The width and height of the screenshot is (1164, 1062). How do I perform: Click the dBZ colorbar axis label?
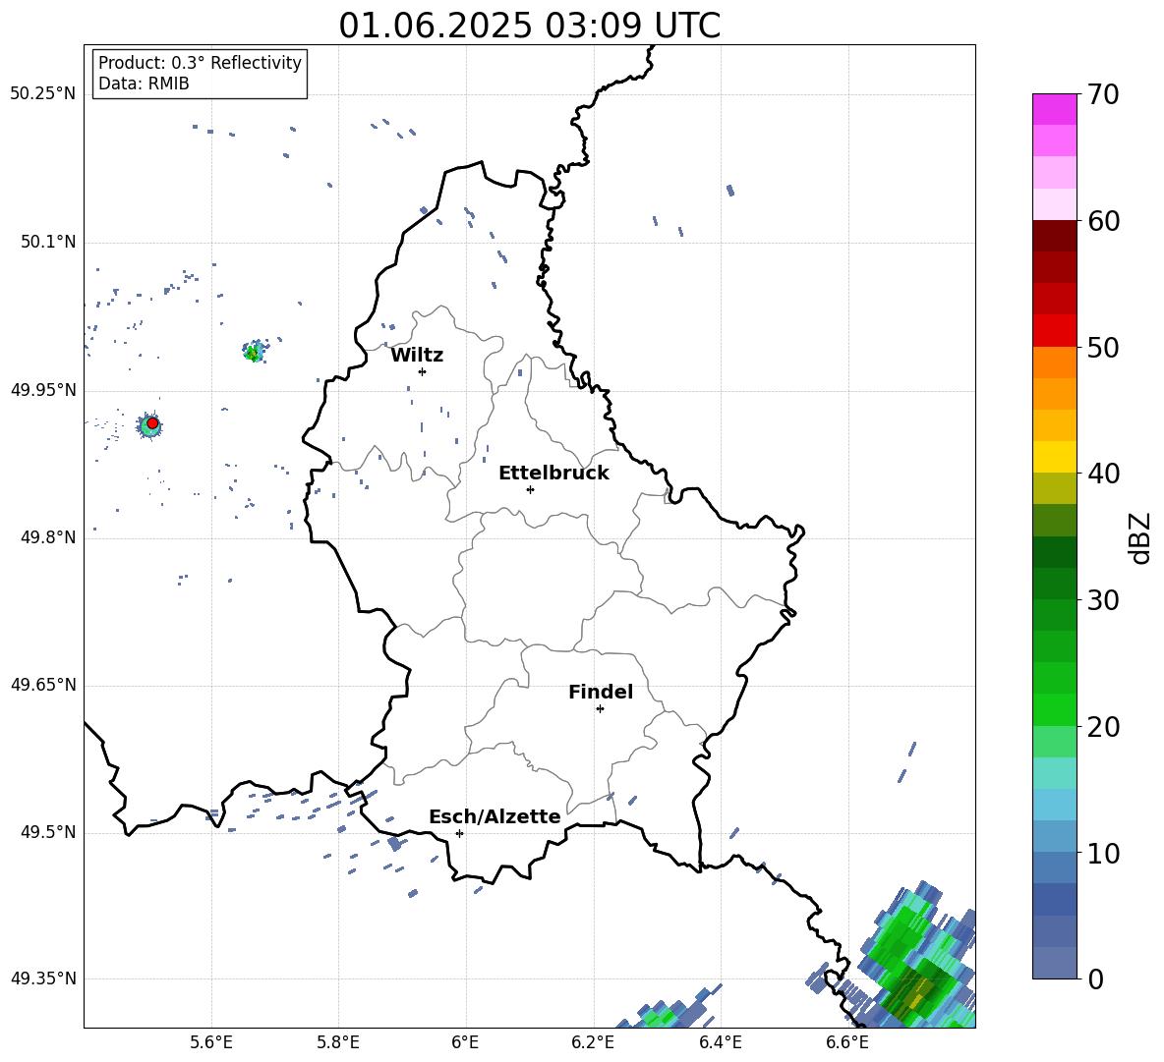click(x=1139, y=537)
